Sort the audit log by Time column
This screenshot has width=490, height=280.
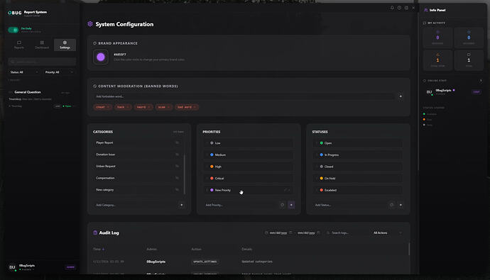tap(99, 249)
